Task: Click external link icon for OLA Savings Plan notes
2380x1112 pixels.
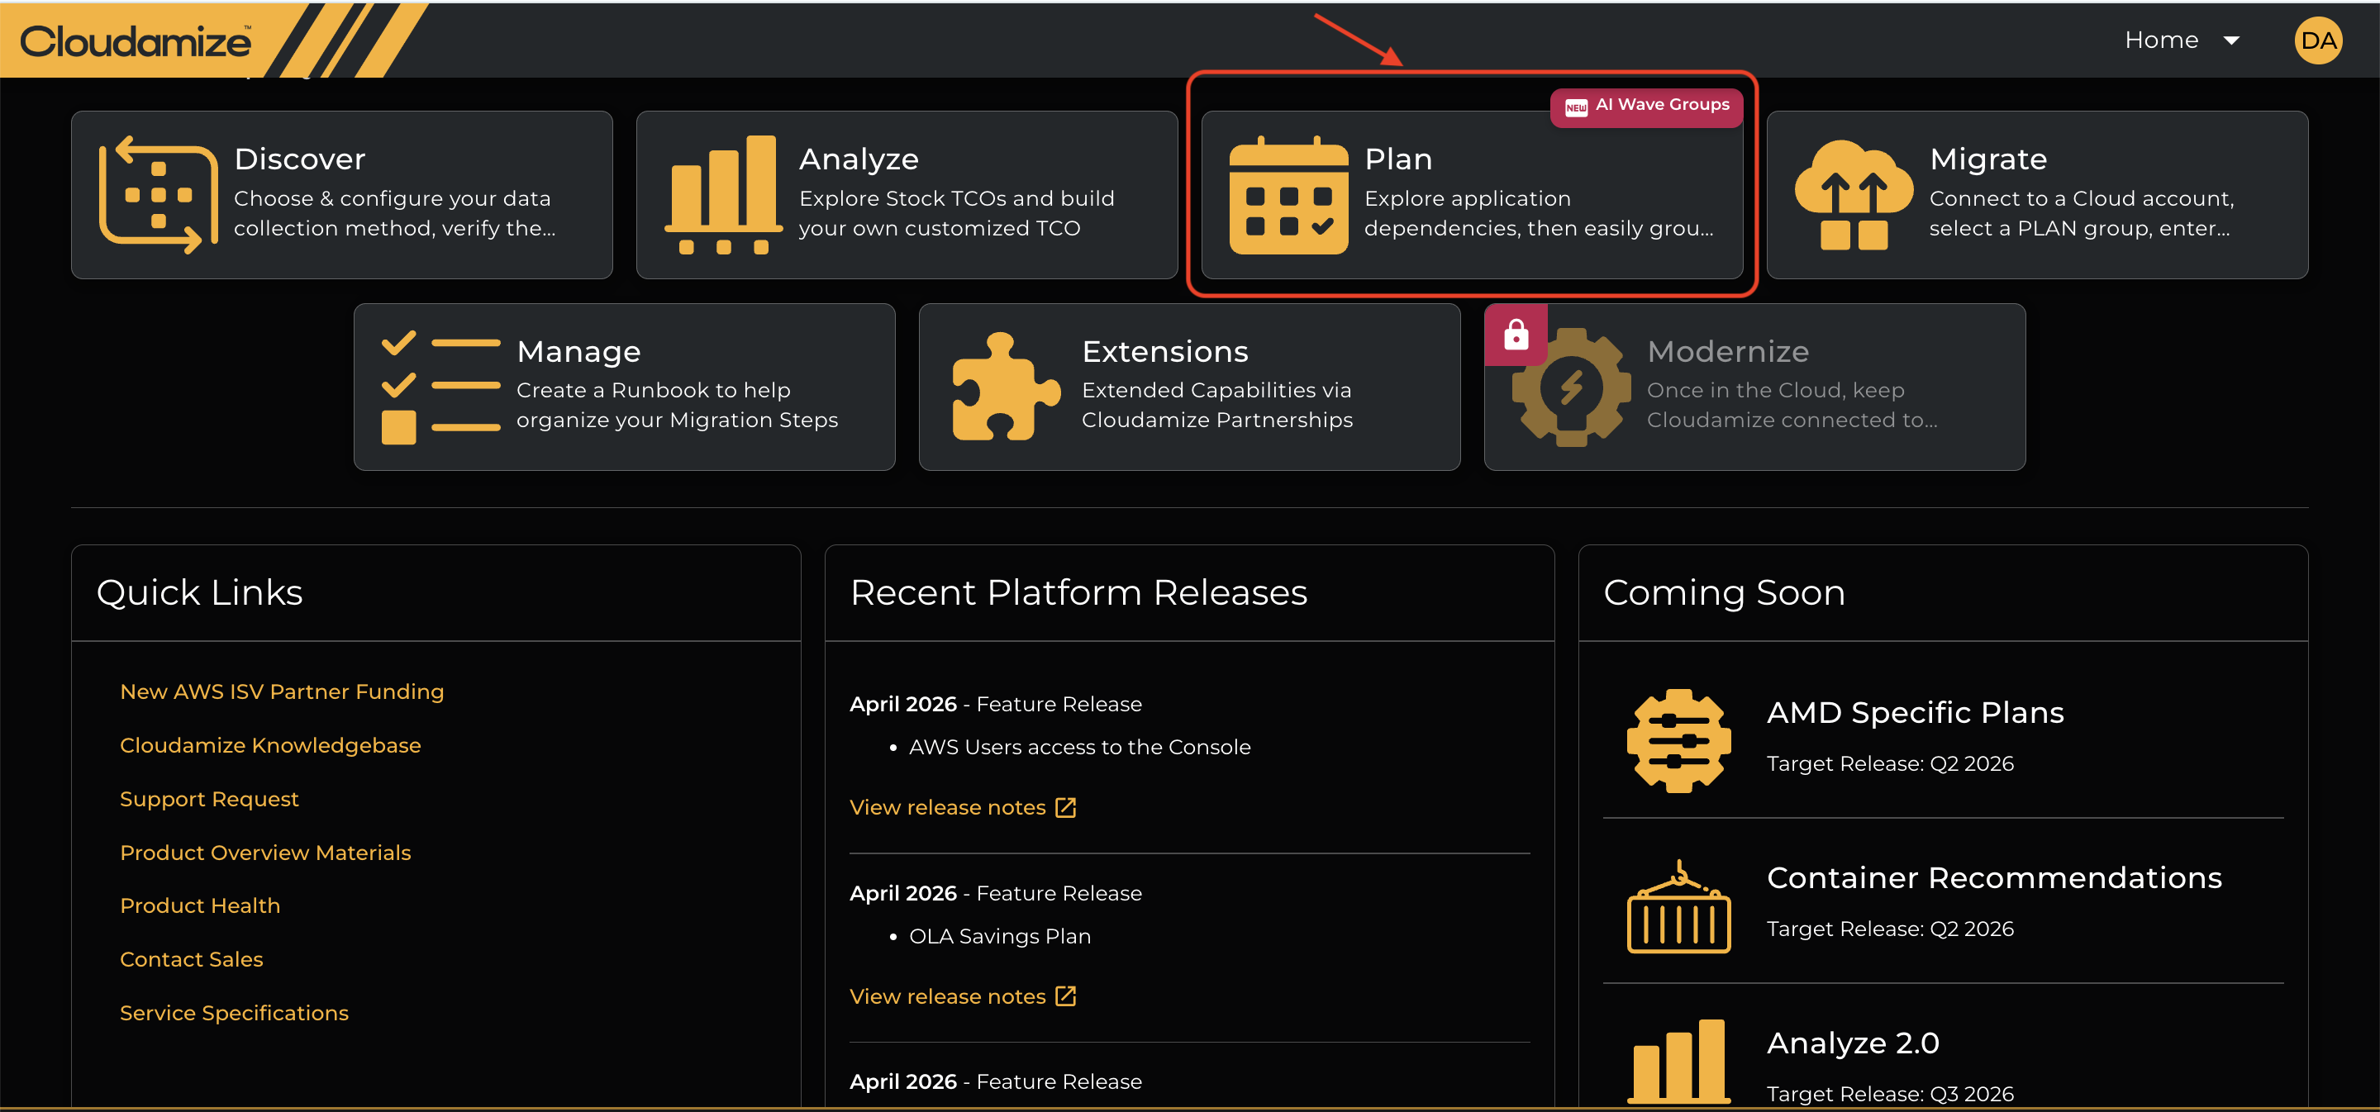Action: click(1065, 996)
